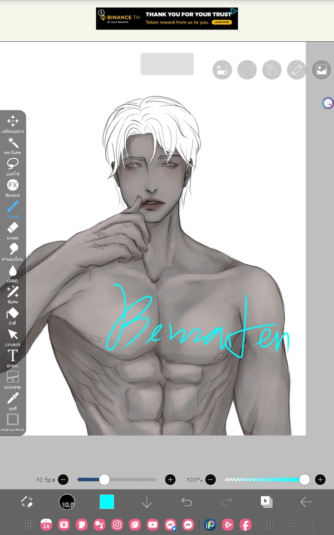Select the Blur droplet tool
This screenshot has height=535, width=334.
[x=12, y=270]
